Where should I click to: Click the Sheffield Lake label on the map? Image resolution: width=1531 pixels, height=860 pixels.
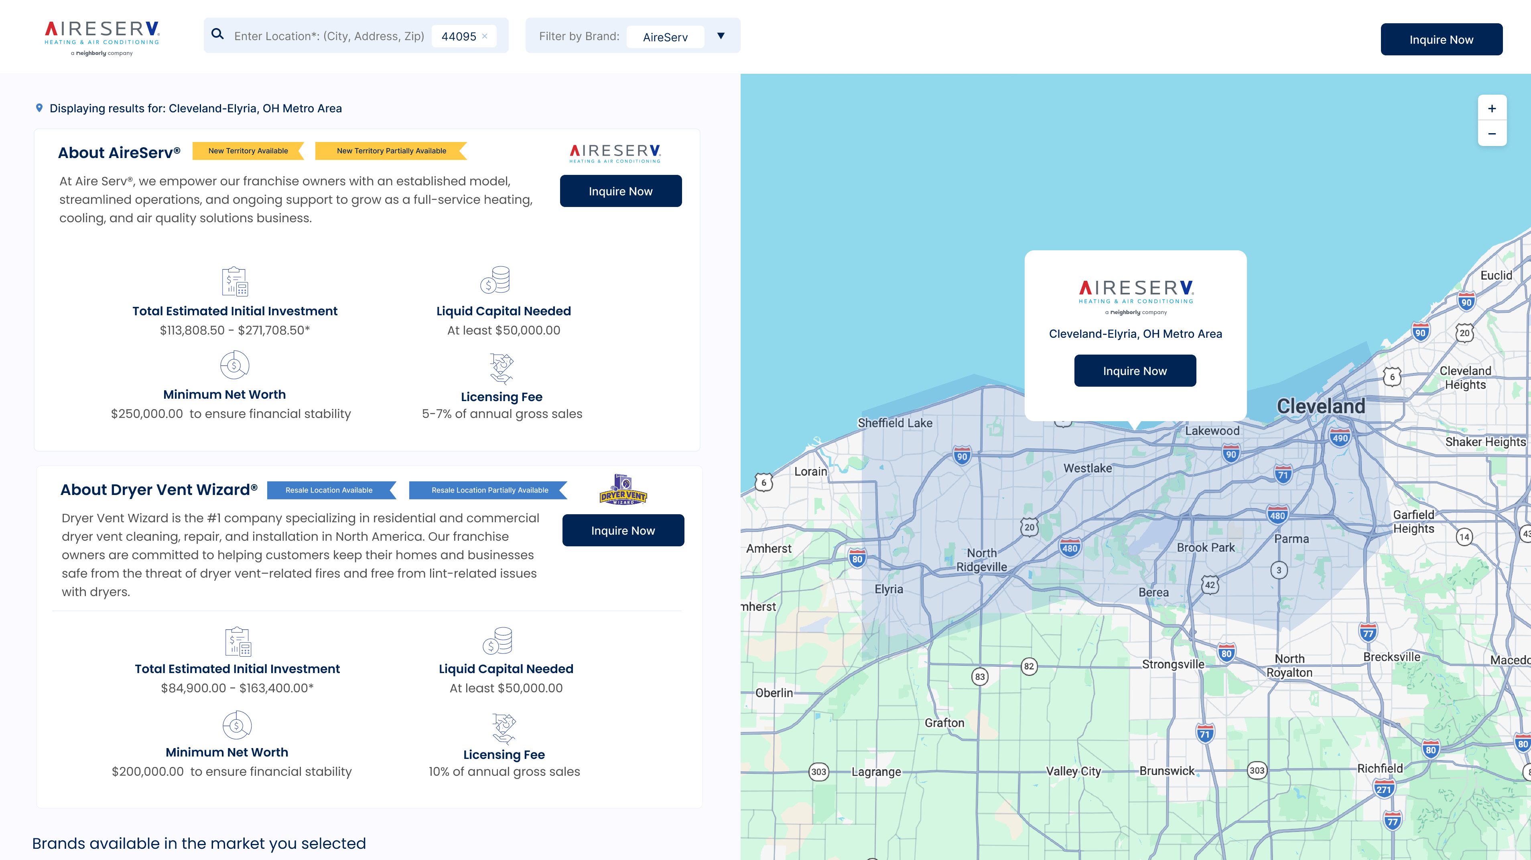tap(895, 422)
